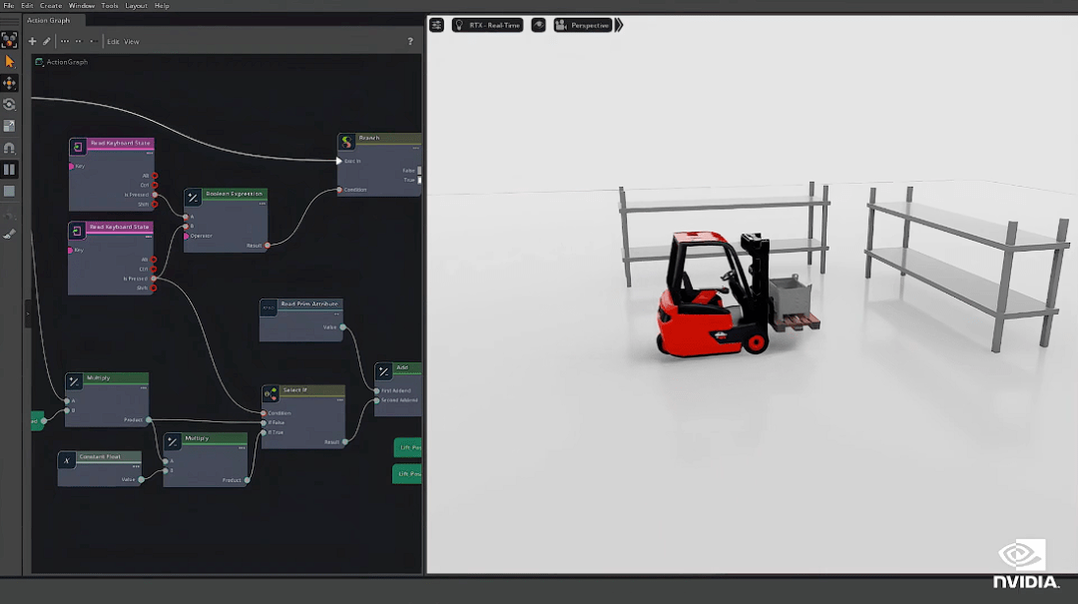Open the Edit menu in the menu bar
This screenshot has height=604, width=1078.
27,6
